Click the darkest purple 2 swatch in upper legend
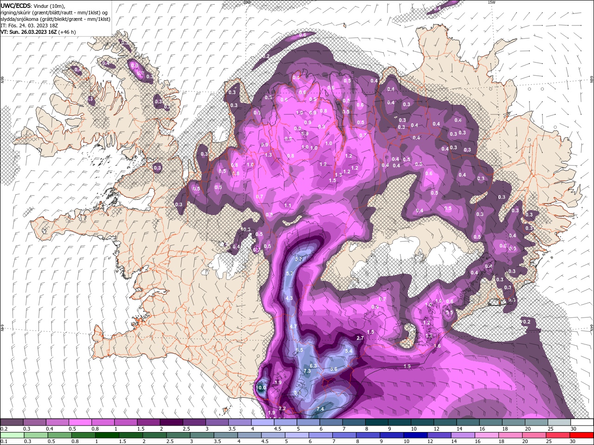The width and height of the screenshot is (594, 445). (x=171, y=422)
